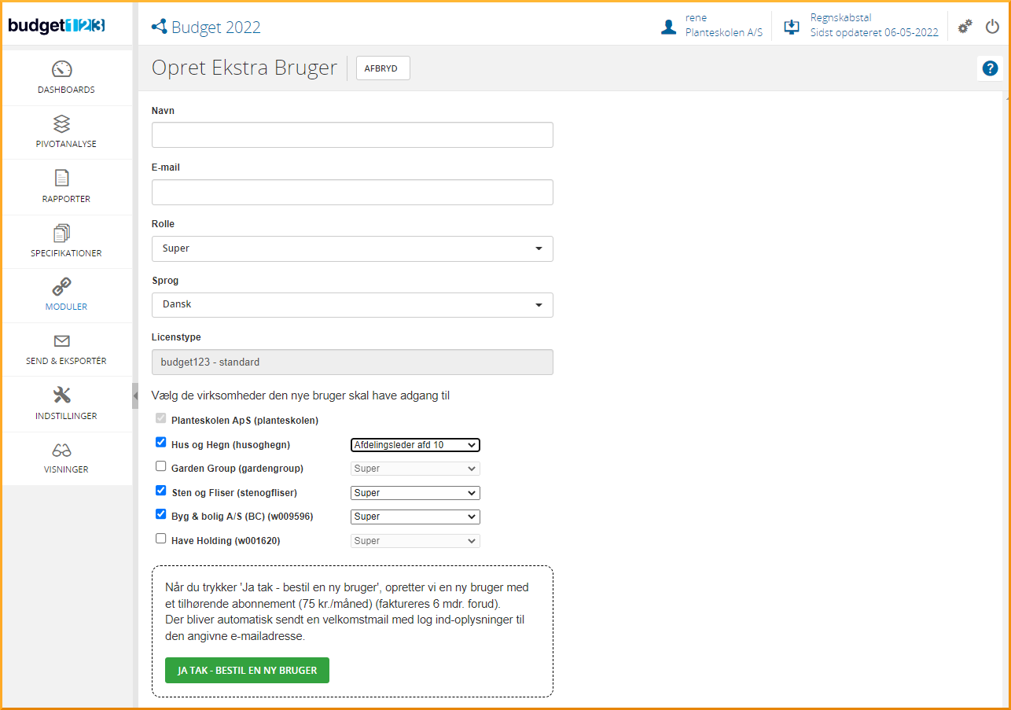This screenshot has height=710, width=1011.
Task: Click into the Navn input field
Action: point(352,135)
